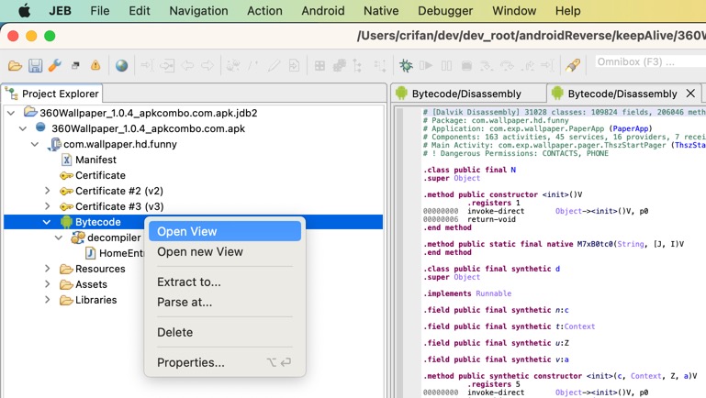Click the step into icon
Image resolution: width=706 pixels, height=398 pixels.
[487, 66]
